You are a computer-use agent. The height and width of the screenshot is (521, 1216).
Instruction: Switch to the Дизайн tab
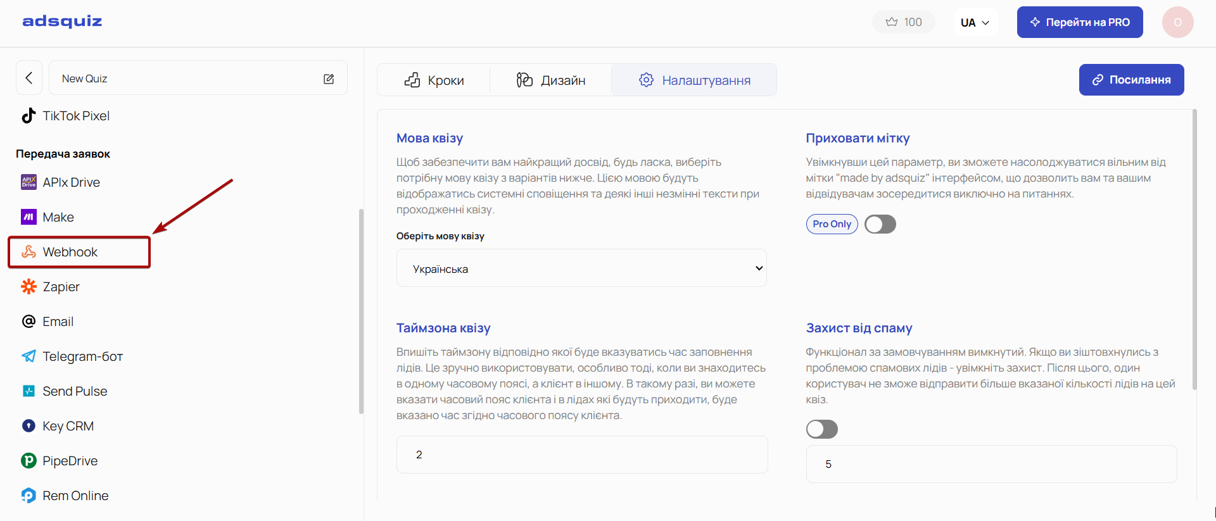click(x=550, y=80)
